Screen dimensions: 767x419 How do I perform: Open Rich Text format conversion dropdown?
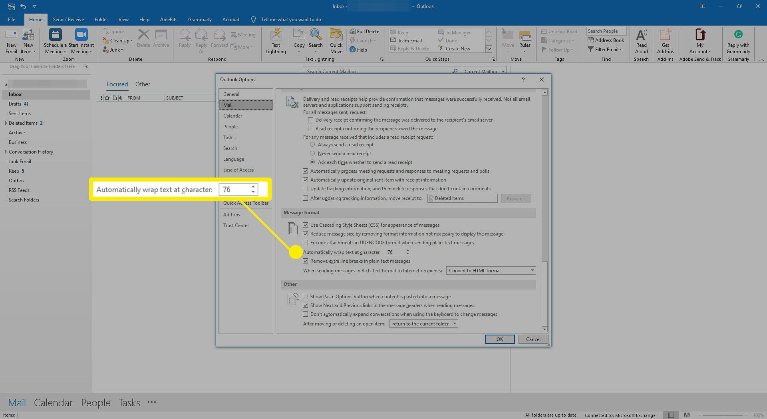click(491, 271)
